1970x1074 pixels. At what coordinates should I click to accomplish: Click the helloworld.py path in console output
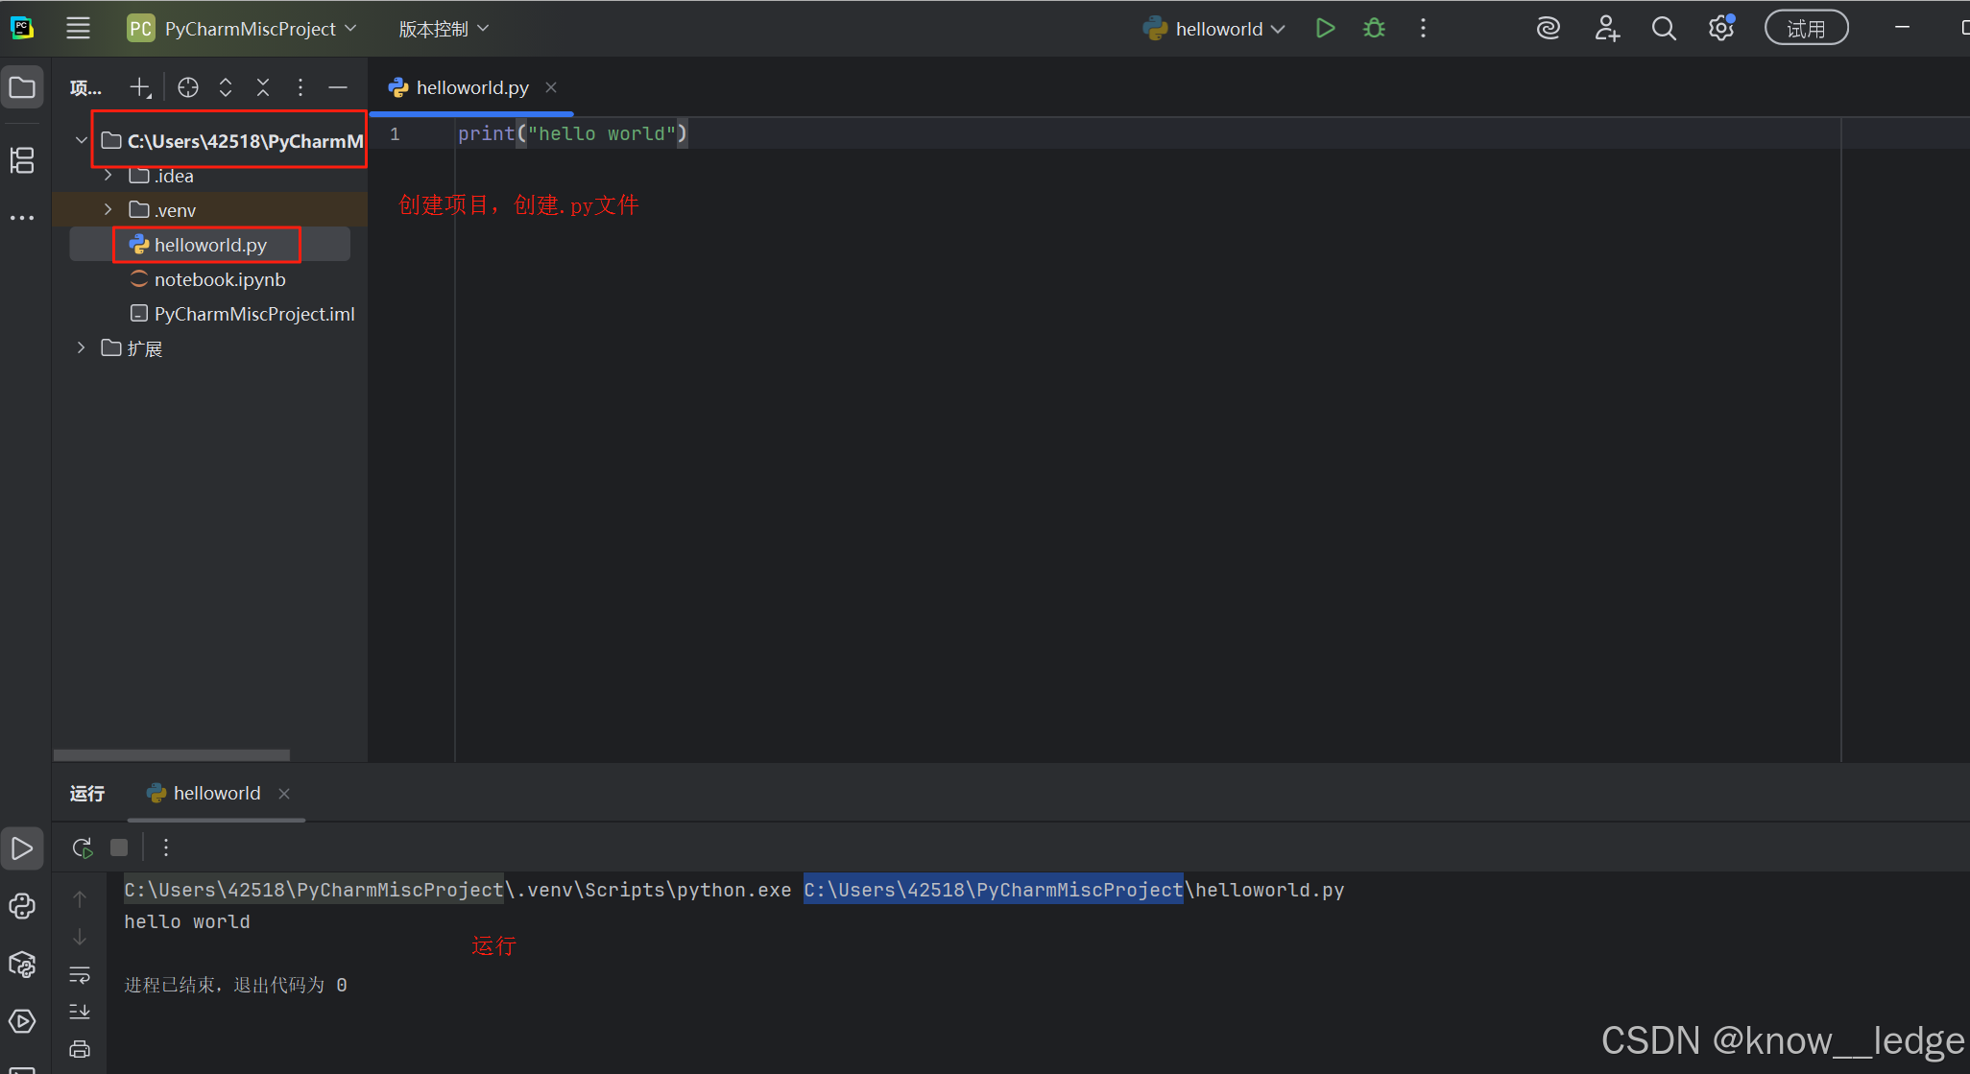pyautogui.click(x=1073, y=891)
